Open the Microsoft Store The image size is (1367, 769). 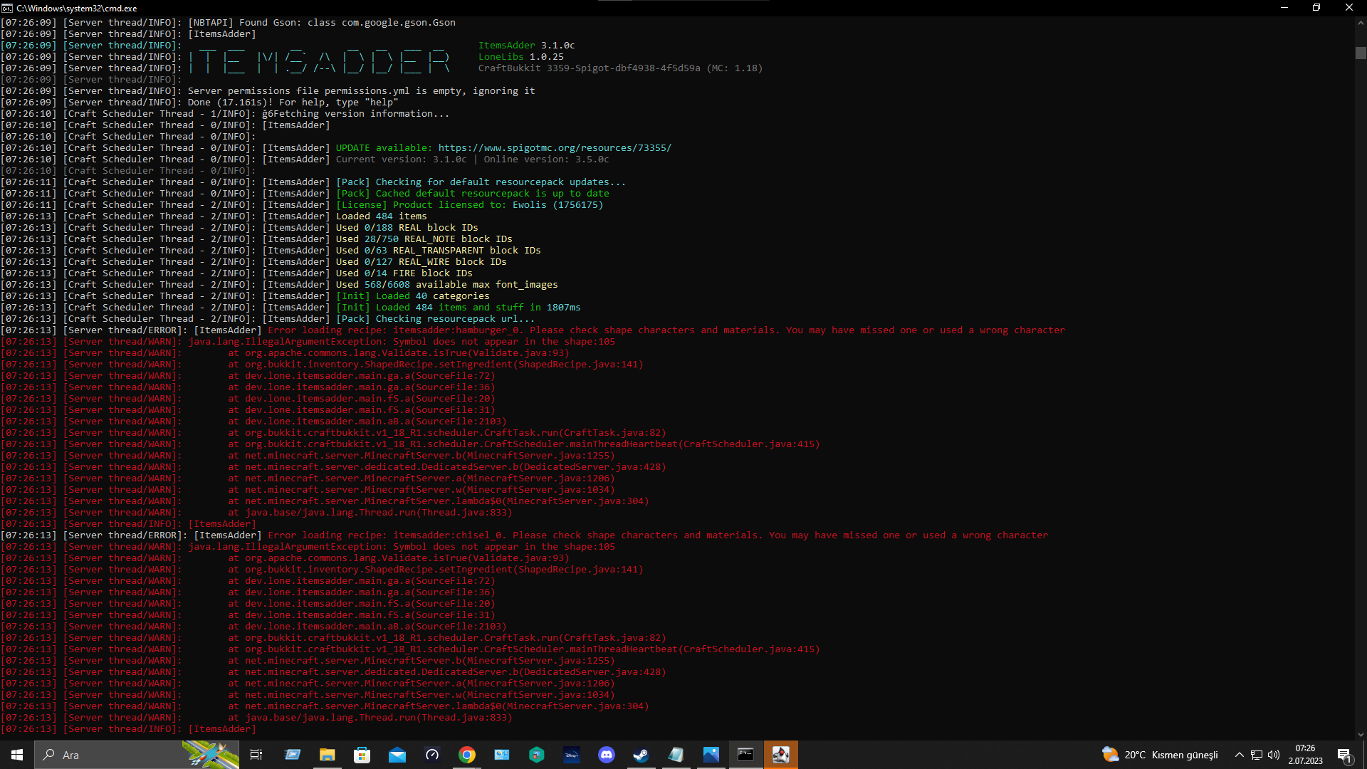(x=362, y=754)
